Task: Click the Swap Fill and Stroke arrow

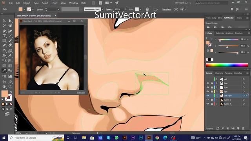Action: click(11, 92)
